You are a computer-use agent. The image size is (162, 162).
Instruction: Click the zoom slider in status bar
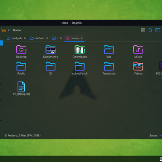160,135
